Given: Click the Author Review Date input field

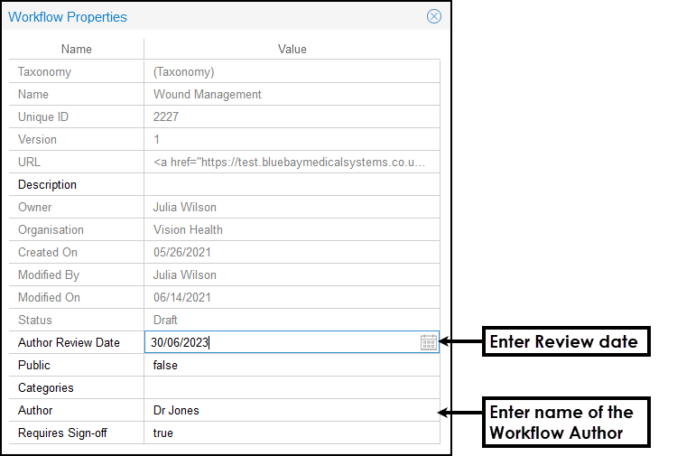Looking at the screenshot, I should [x=280, y=342].
